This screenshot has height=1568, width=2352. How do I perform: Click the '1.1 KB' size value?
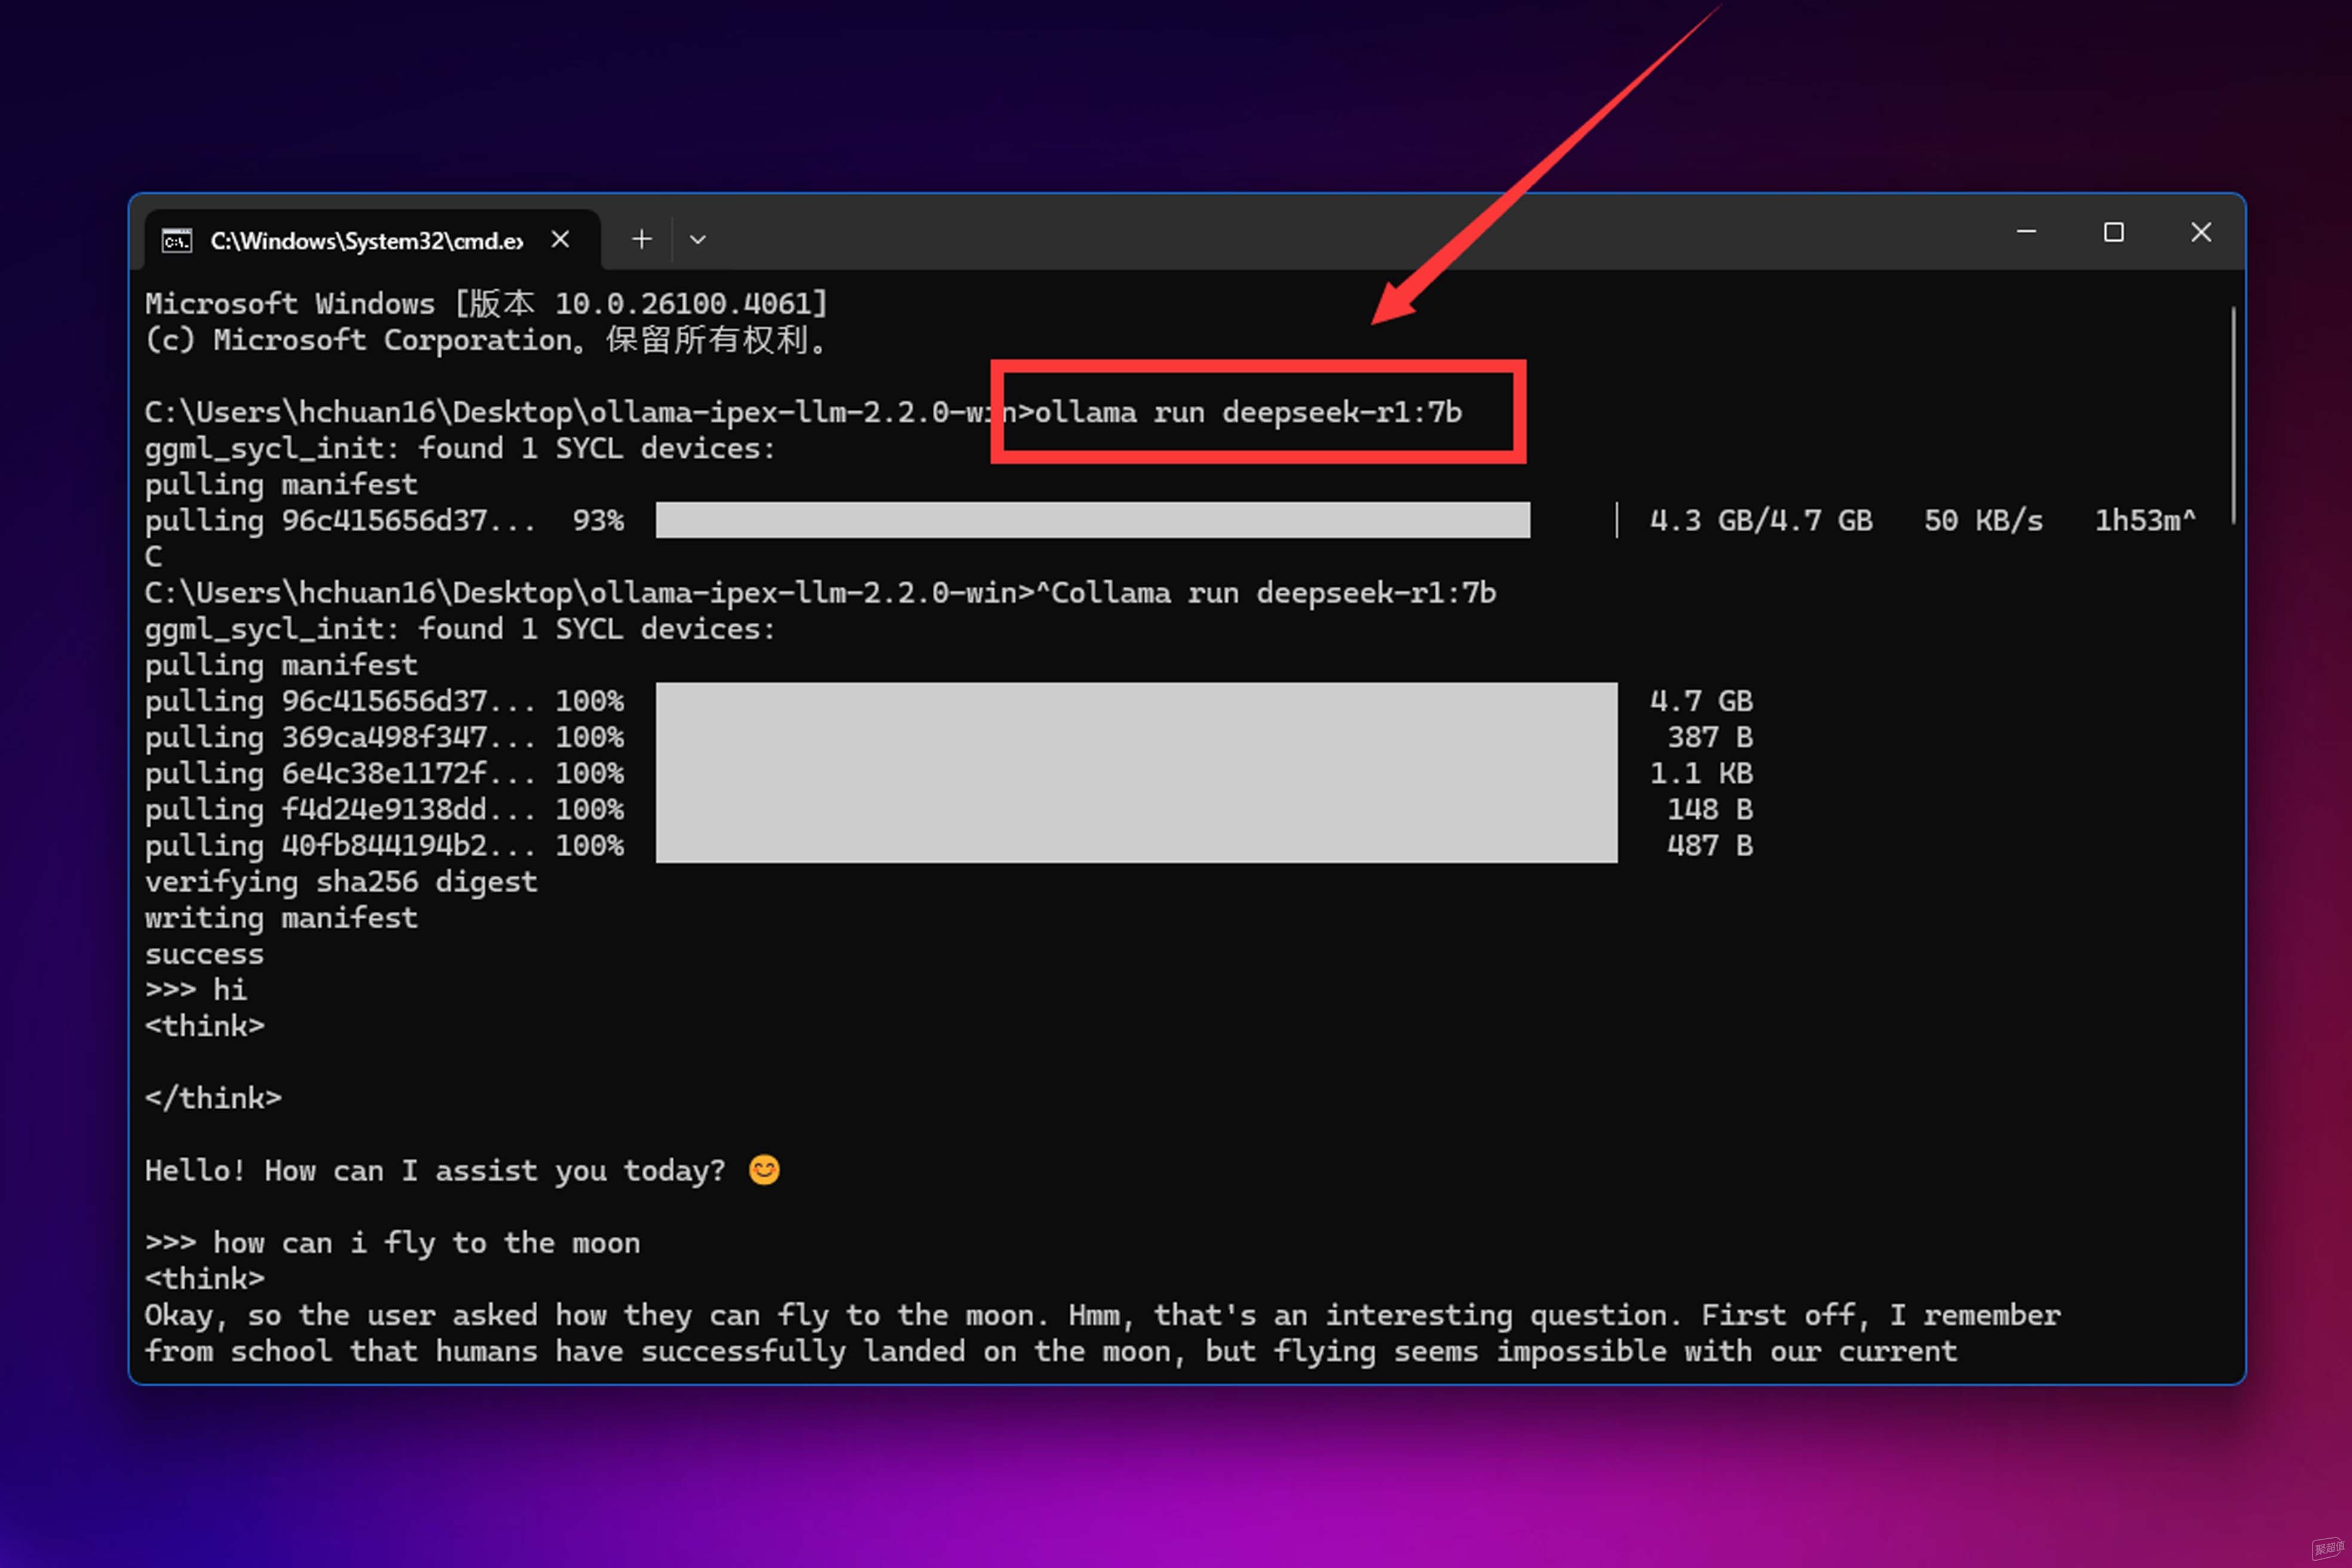[x=1701, y=773]
